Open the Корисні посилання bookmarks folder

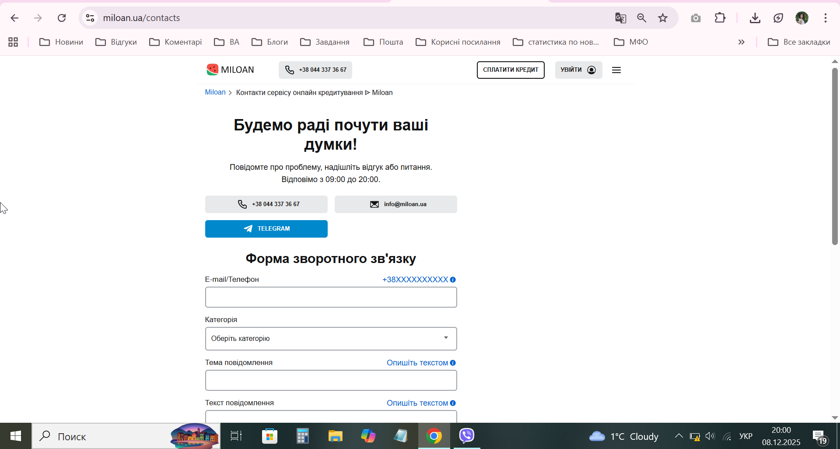458,42
